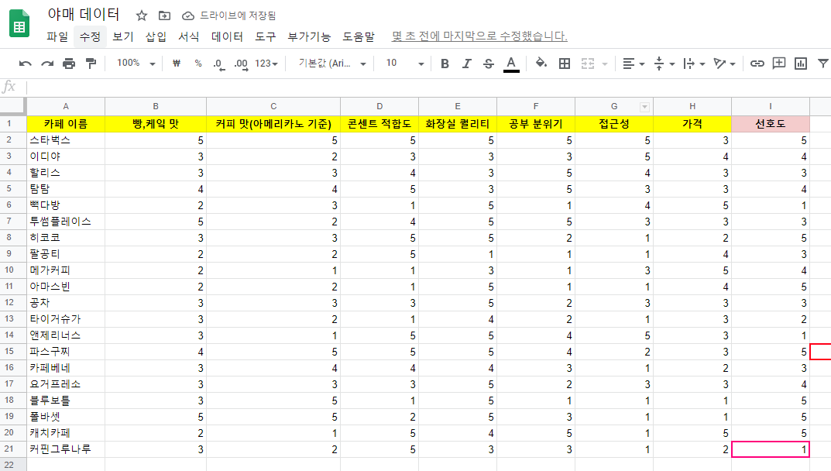Screen dimensions: 831x471
Task: Open the vertical align dropdown
Action: [664, 64]
